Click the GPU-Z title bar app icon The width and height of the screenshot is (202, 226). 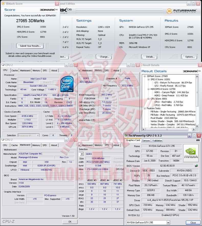pos(126,135)
